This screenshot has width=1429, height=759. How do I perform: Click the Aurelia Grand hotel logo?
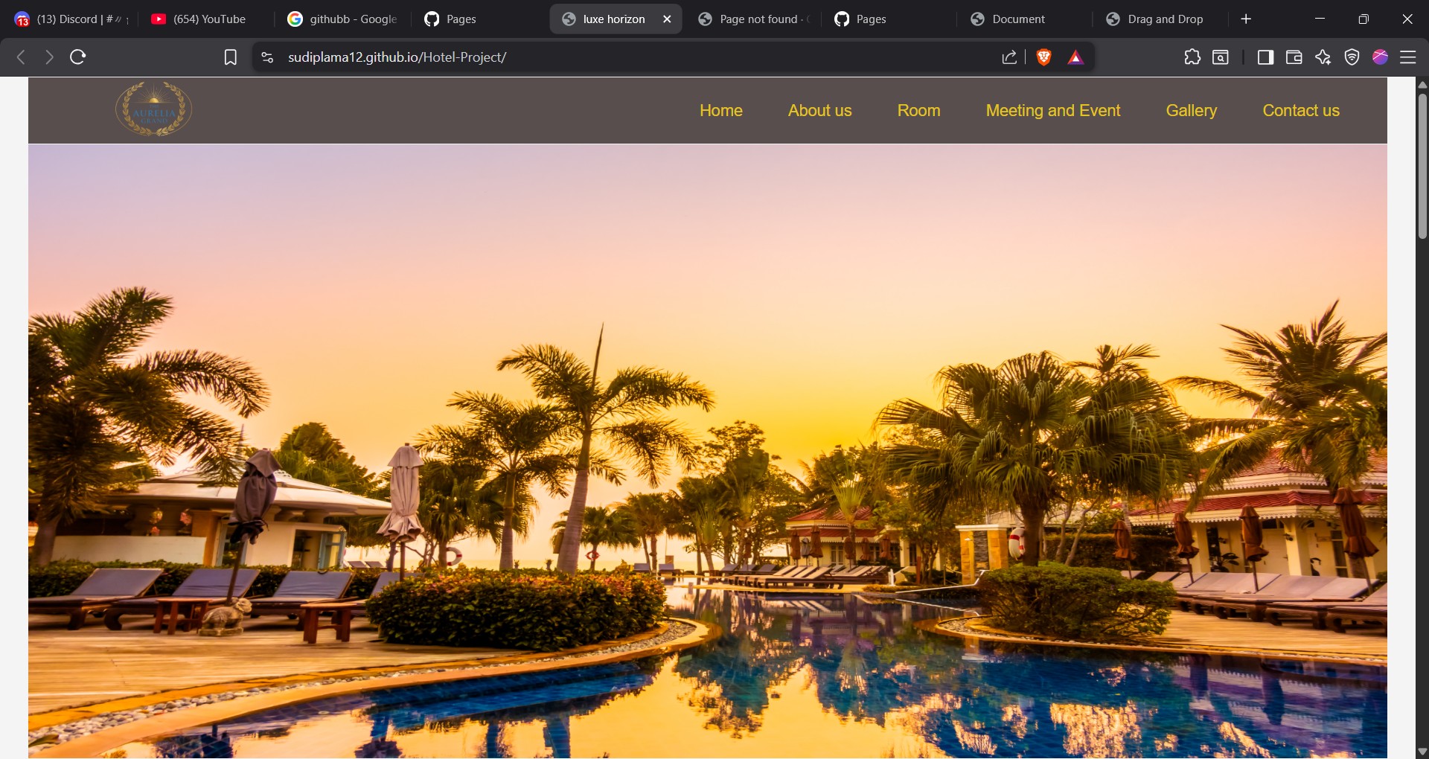pos(153,108)
